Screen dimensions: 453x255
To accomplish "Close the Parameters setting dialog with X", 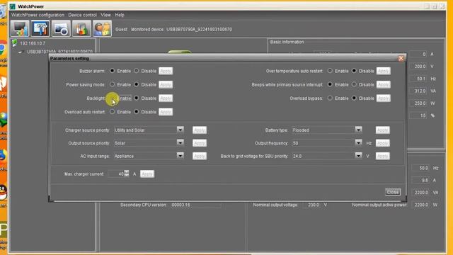I will pos(401,58).
